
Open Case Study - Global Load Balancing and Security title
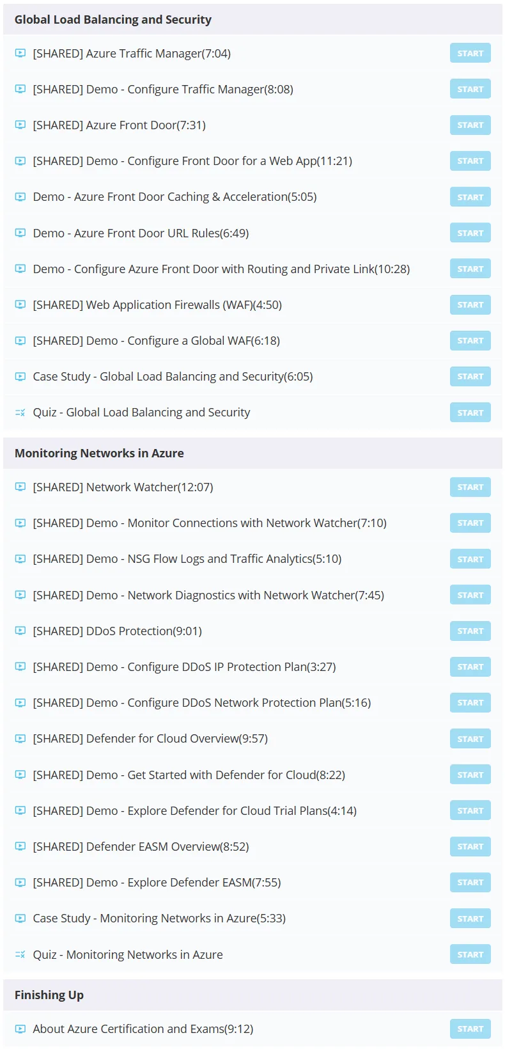[173, 376]
